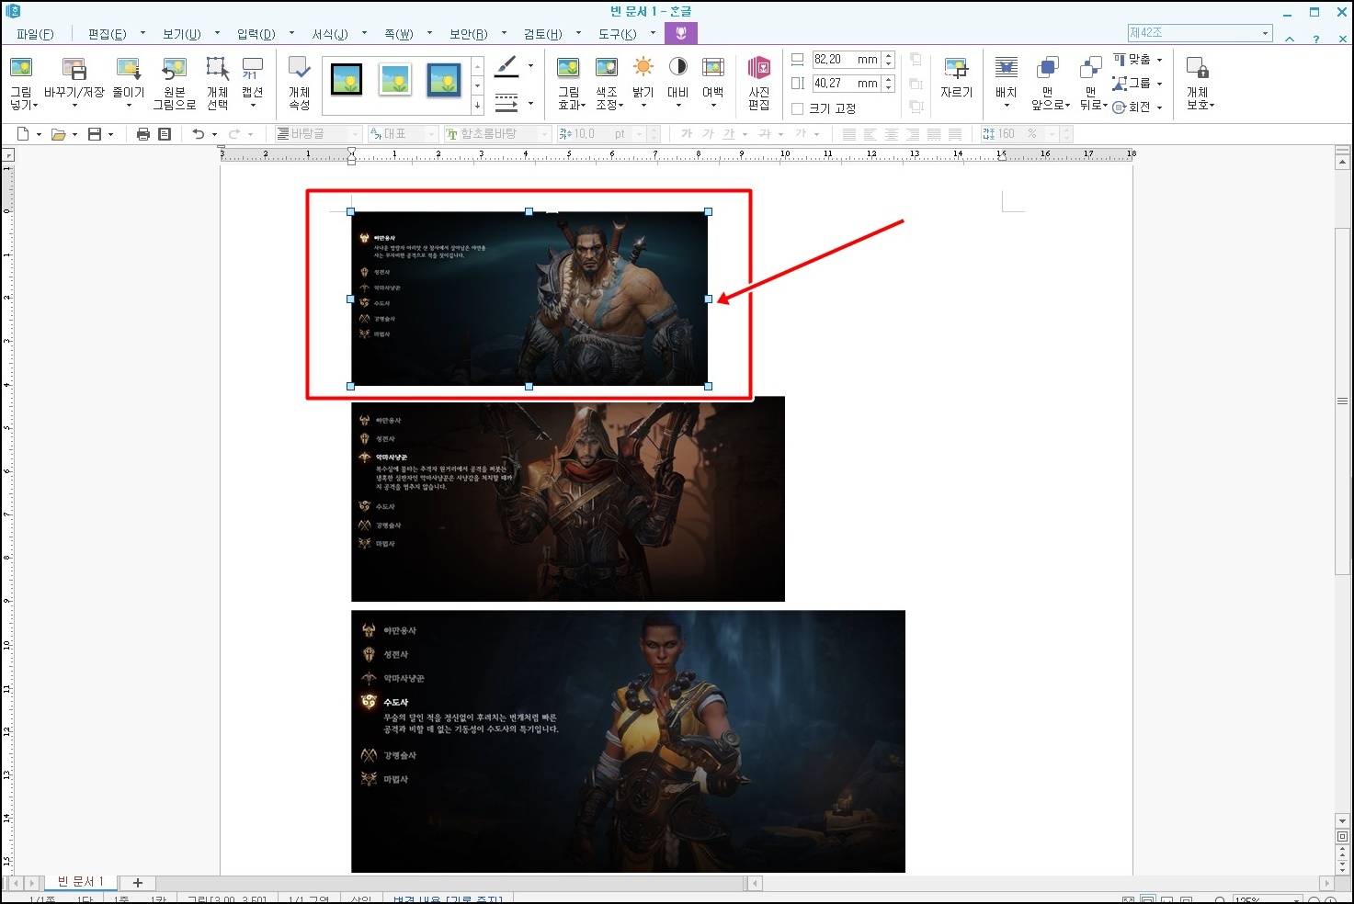Viewport: 1354px width, 904px height.
Task: Open 개체 속성 object properties
Action: [299, 83]
